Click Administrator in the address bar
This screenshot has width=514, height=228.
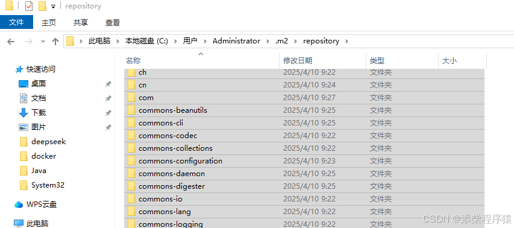point(236,41)
